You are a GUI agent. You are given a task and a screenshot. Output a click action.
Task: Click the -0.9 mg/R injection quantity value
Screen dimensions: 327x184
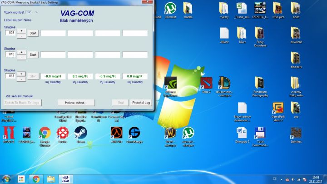click(108, 76)
